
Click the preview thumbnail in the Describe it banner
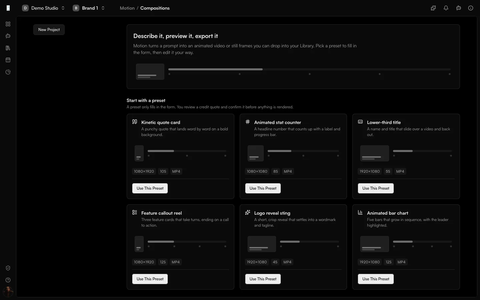tap(150, 72)
